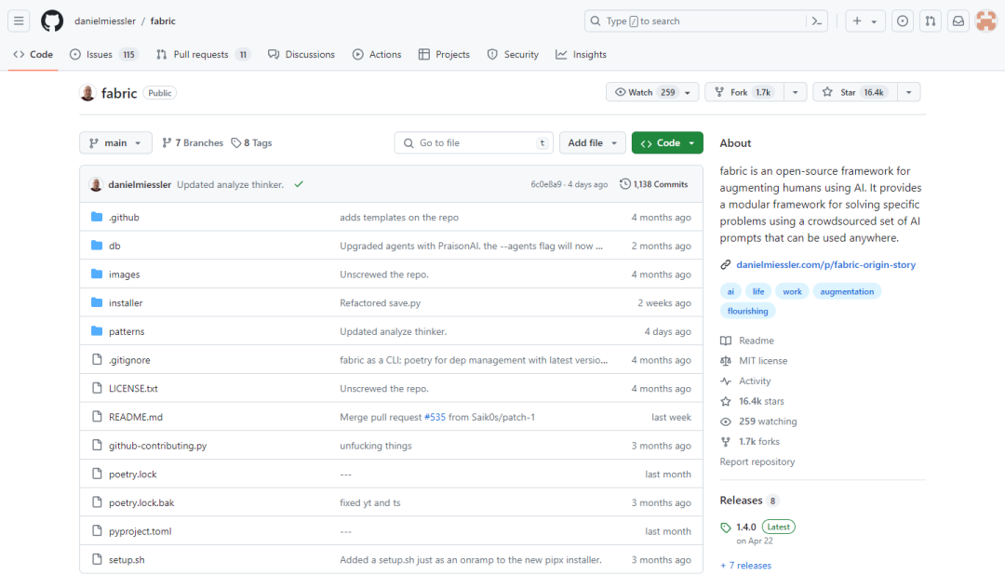Click the + 7 releases link
Image resolution: width=1005 pixels, height=575 pixels.
pos(745,566)
